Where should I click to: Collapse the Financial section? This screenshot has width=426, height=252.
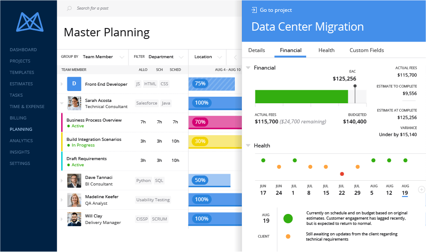click(x=248, y=68)
